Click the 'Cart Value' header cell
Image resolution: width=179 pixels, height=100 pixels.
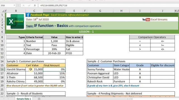tap(34, 65)
